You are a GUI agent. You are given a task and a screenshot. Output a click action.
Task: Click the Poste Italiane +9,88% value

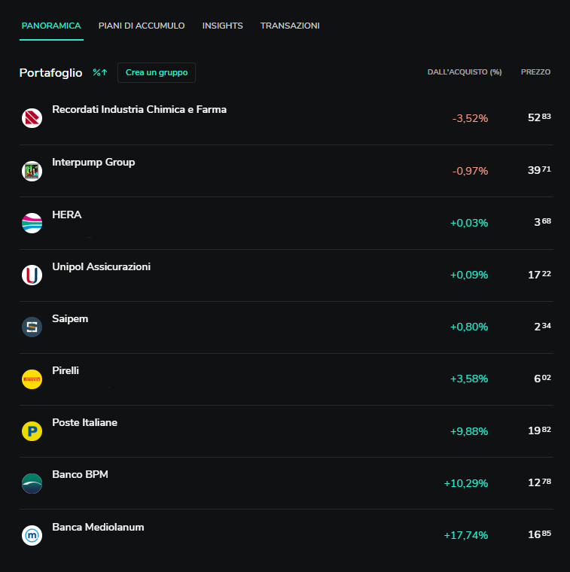click(x=469, y=431)
